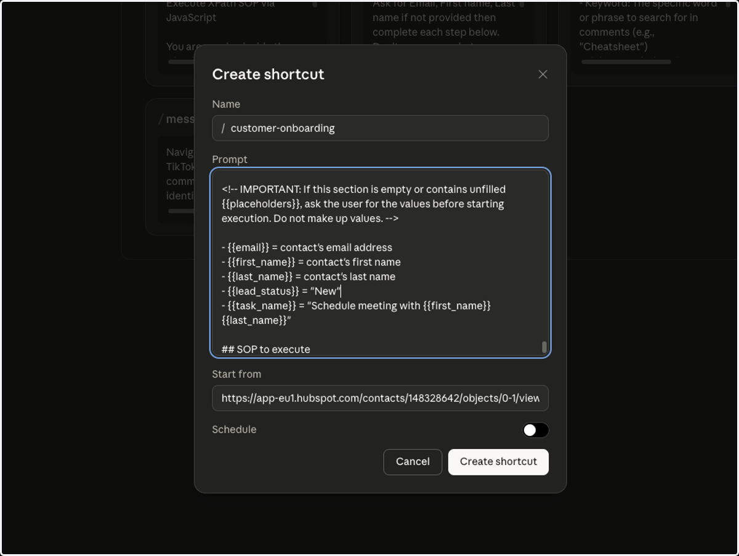Close the Create shortcut dialog

pos(543,74)
